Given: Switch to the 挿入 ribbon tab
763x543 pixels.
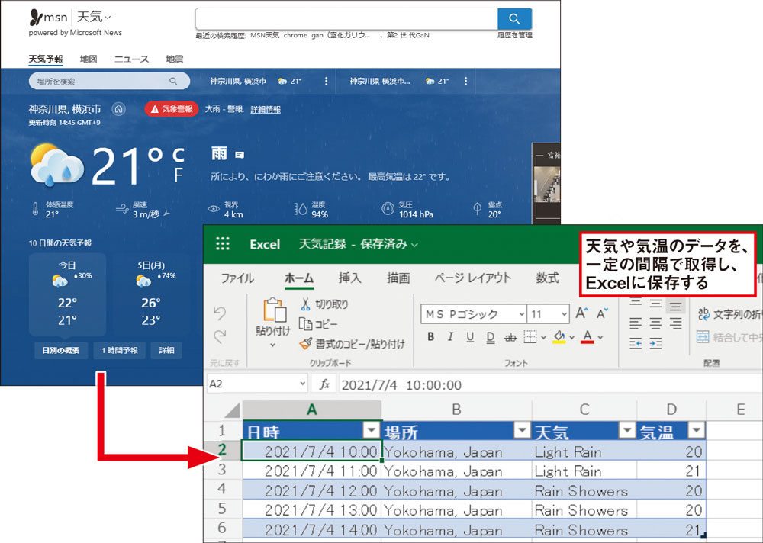Looking at the screenshot, I should tap(350, 278).
